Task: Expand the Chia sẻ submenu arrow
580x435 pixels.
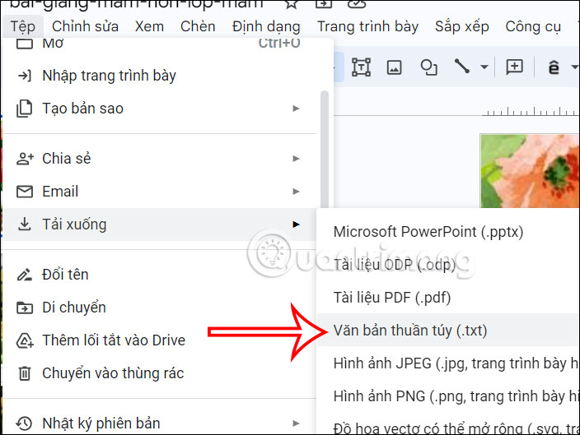Action: coord(296,159)
